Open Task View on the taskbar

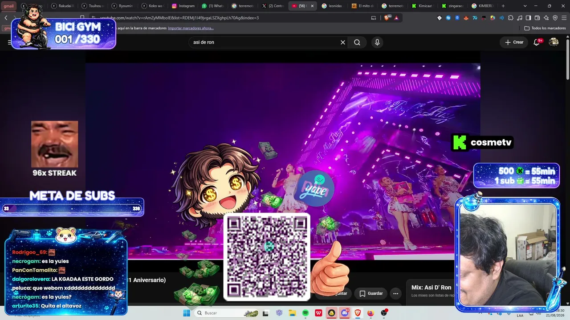tap(265, 313)
